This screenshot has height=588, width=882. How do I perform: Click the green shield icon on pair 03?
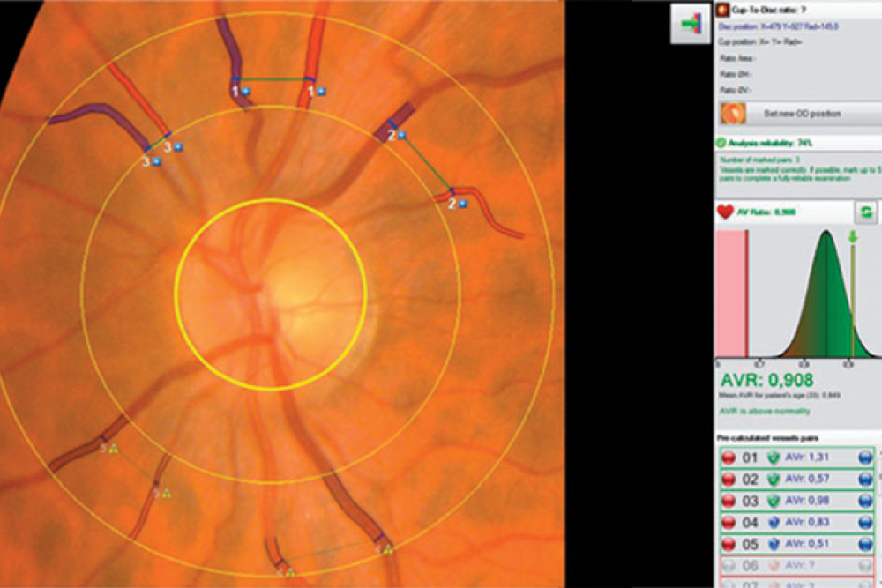pos(774,500)
